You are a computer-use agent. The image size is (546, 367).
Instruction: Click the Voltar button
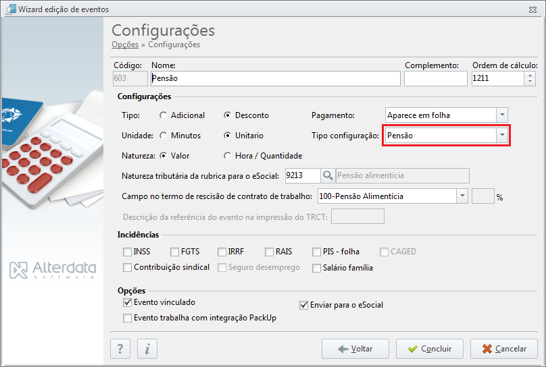click(355, 349)
